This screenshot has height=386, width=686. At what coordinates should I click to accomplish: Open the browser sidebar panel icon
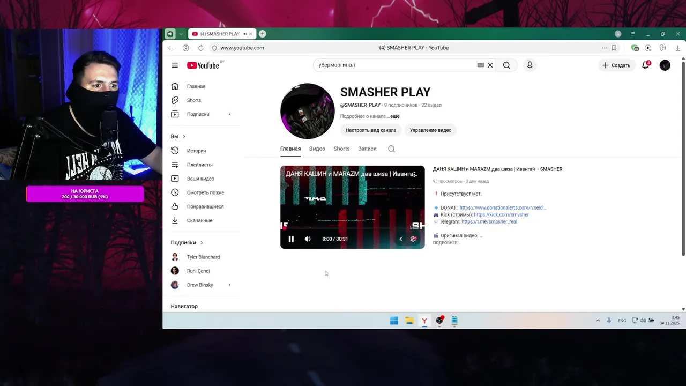pos(170,34)
